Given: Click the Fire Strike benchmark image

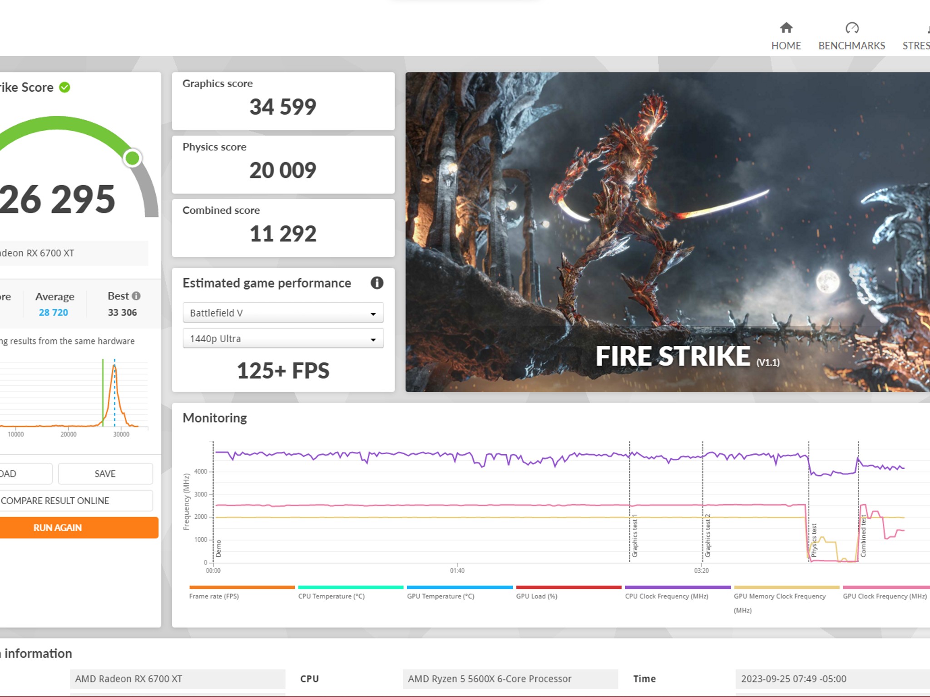Looking at the screenshot, I should tap(668, 232).
